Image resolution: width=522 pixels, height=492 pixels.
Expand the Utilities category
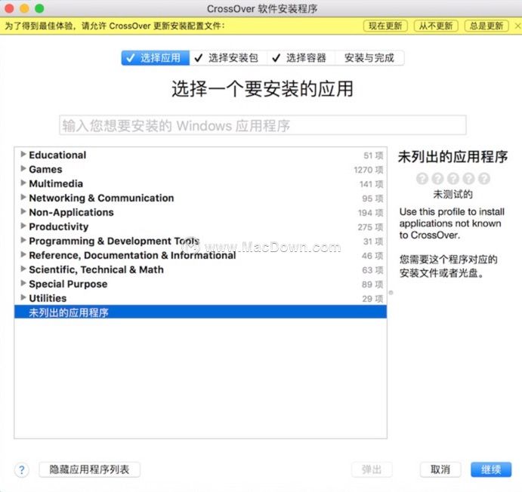click(23, 297)
